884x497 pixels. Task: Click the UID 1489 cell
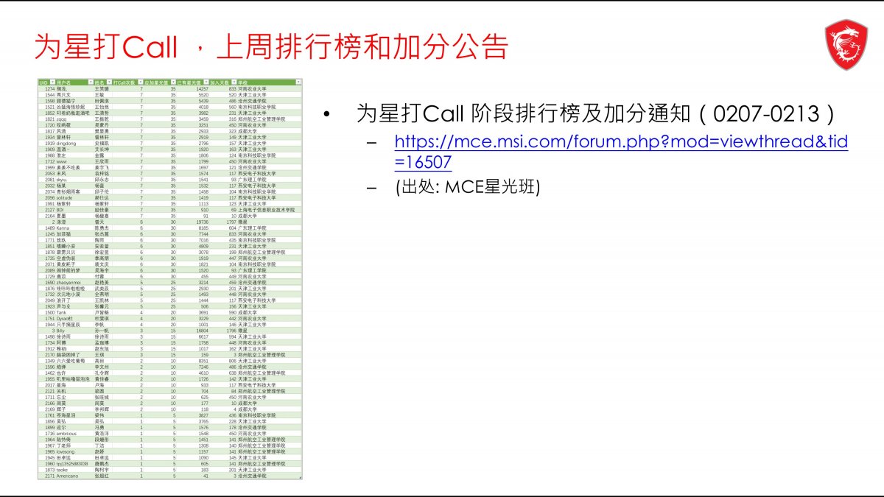click(x=50, y=228)
